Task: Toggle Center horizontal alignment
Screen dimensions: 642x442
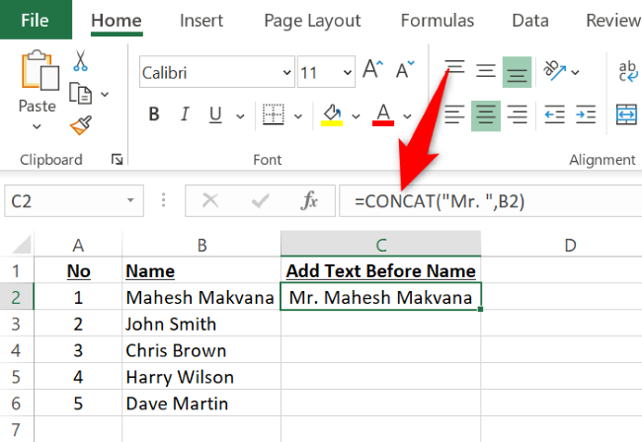Action: pos(483,114)
